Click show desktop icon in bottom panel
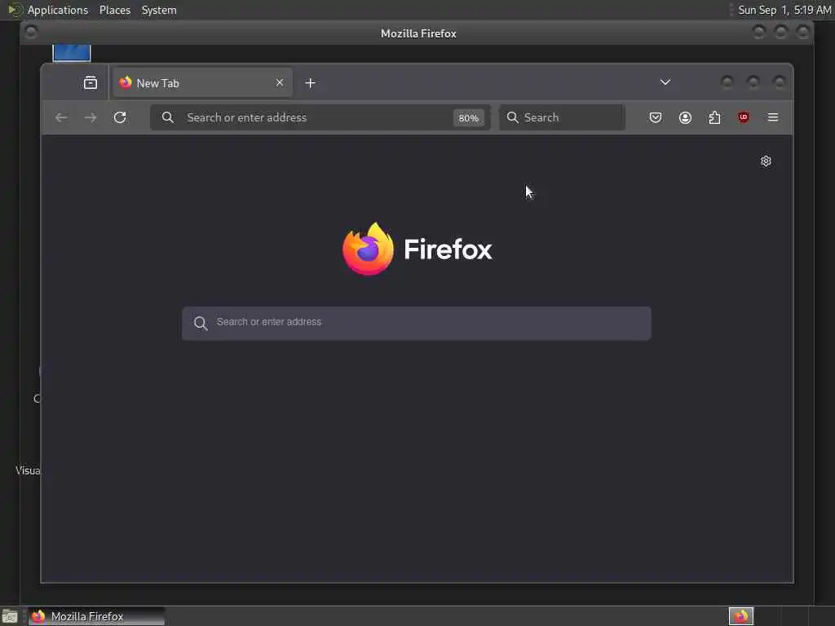 coord(10,616)
